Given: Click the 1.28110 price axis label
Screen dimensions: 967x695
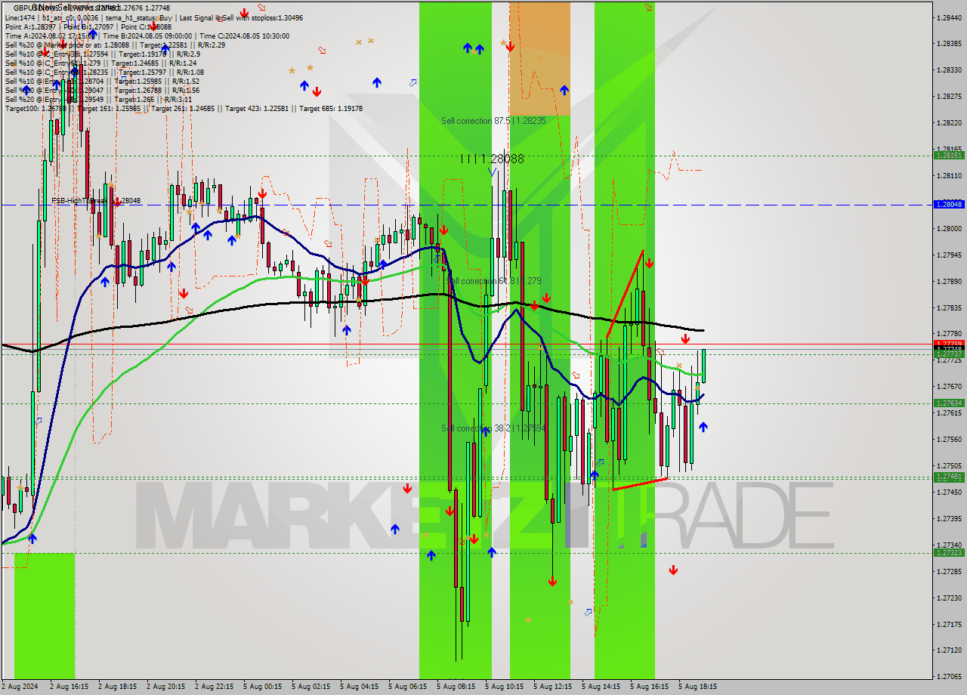Looking at the screenshot, I should (x=949, y=175).
